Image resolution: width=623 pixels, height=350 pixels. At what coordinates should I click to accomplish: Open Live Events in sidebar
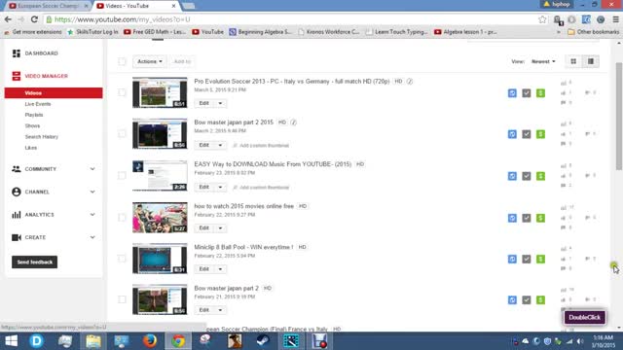point(38,104)
